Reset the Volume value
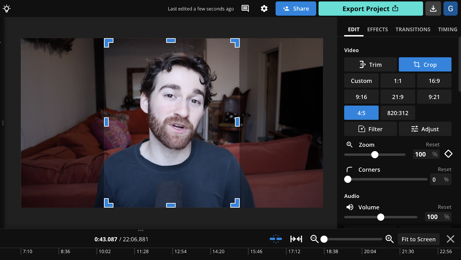Screen dimensions: 461x260 click(x=445, y=207)
